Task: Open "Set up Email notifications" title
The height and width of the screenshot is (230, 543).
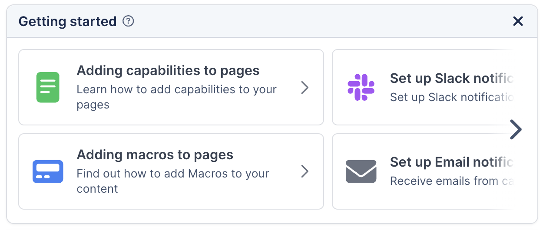Action: pyautogui.click(x=451, y=162)
